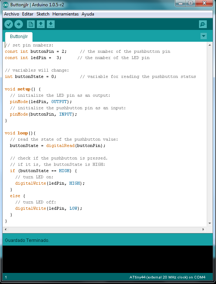Click the vertical scrollbar down arrow
Image resolution: width=216 pixels, height=284 pixels.
(210, 223)
